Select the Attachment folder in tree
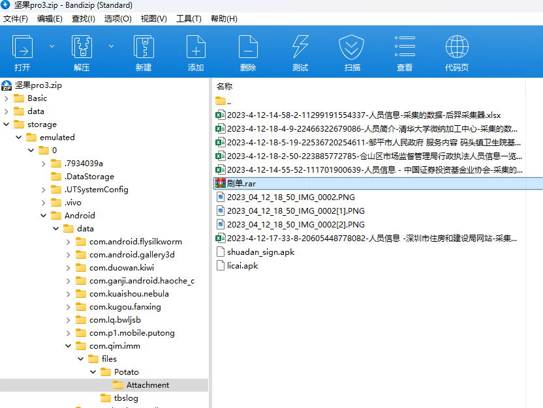 [x=141, y=385]
